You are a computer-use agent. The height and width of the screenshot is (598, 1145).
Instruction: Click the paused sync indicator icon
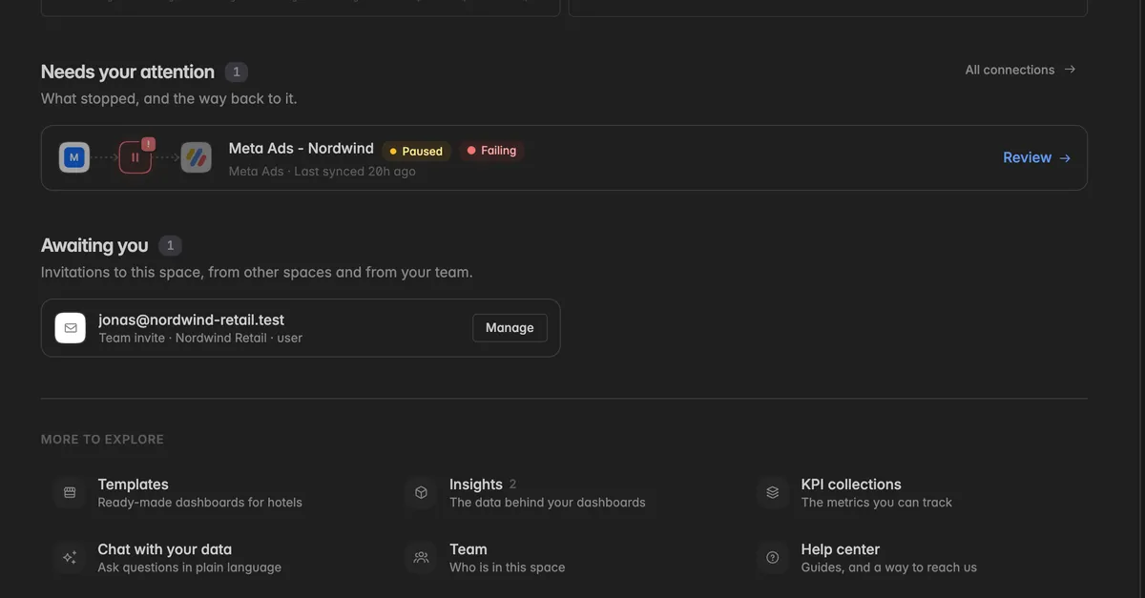pos(135,157)
